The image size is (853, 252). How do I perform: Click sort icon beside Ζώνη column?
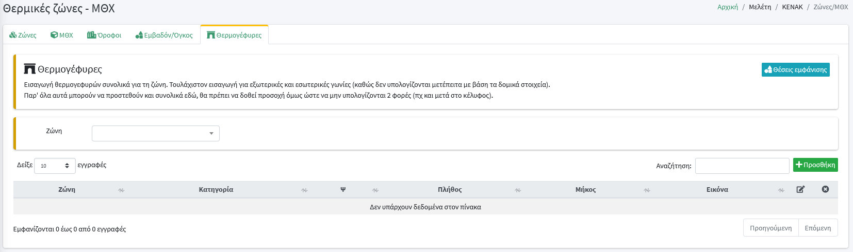click(x=121, y=190)
